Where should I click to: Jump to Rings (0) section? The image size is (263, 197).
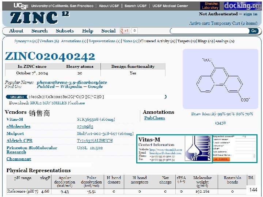pos(205,41)
